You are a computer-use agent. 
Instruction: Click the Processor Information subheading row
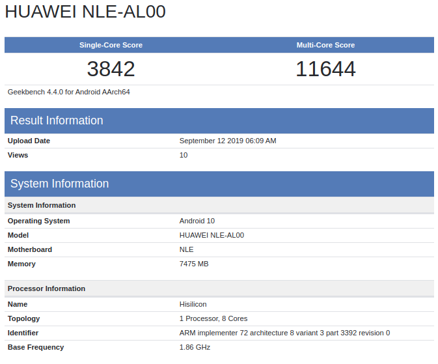[x=219, y=288]
